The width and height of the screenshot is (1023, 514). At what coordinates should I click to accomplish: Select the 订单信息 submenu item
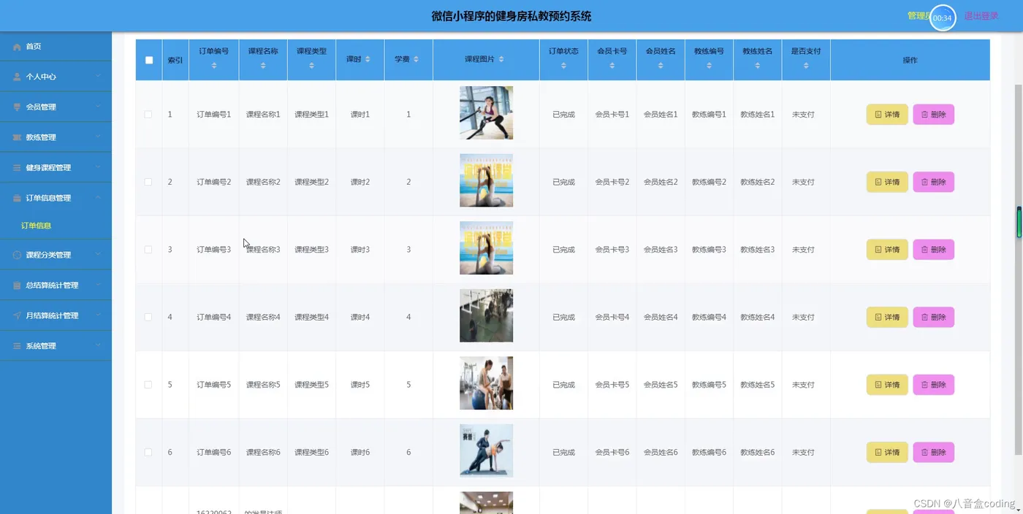point(37,226)
